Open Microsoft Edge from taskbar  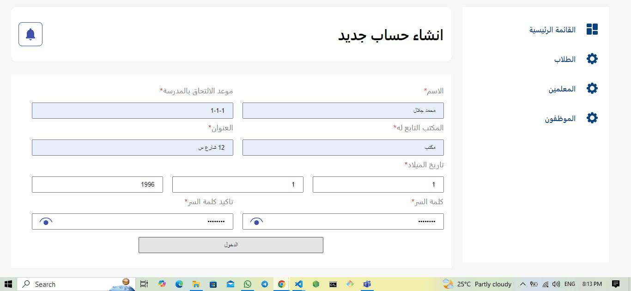179,284
